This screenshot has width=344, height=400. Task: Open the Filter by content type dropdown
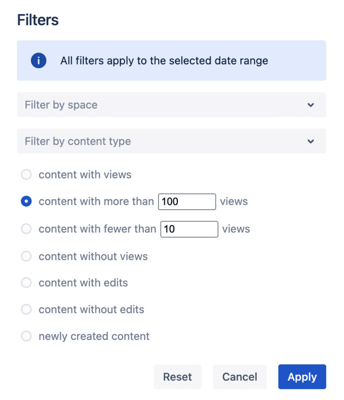(171, 141)
